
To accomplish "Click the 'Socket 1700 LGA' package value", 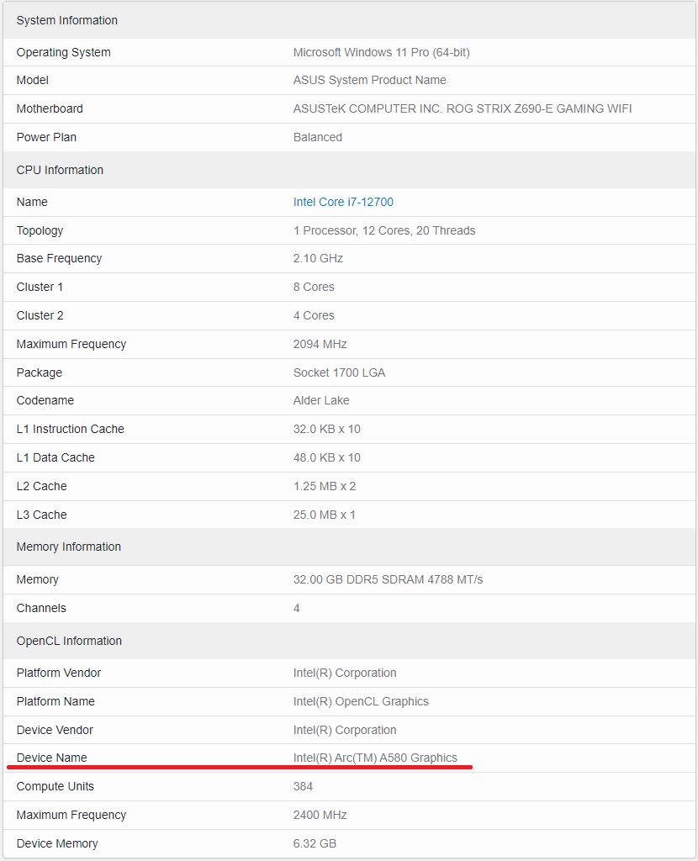I will 340,372.
